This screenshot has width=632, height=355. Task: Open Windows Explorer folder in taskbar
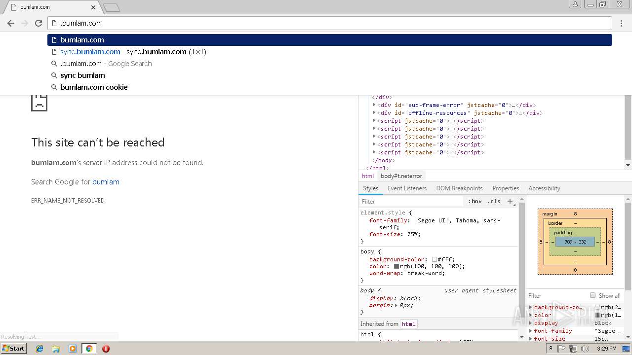56,349
